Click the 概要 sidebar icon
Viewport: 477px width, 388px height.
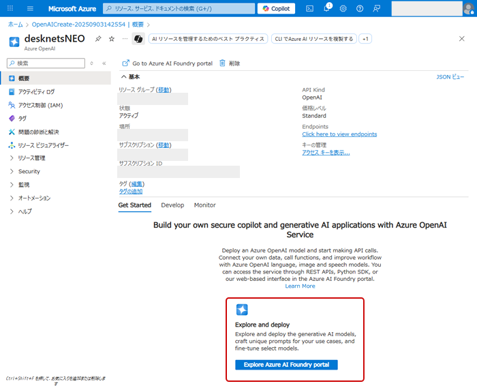click(x=12, y=78)
